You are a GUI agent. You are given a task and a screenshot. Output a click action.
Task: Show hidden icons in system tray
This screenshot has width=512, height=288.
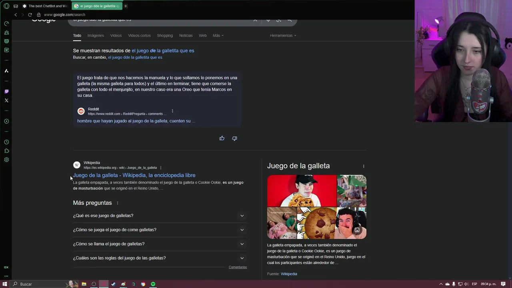click(441, 284)
